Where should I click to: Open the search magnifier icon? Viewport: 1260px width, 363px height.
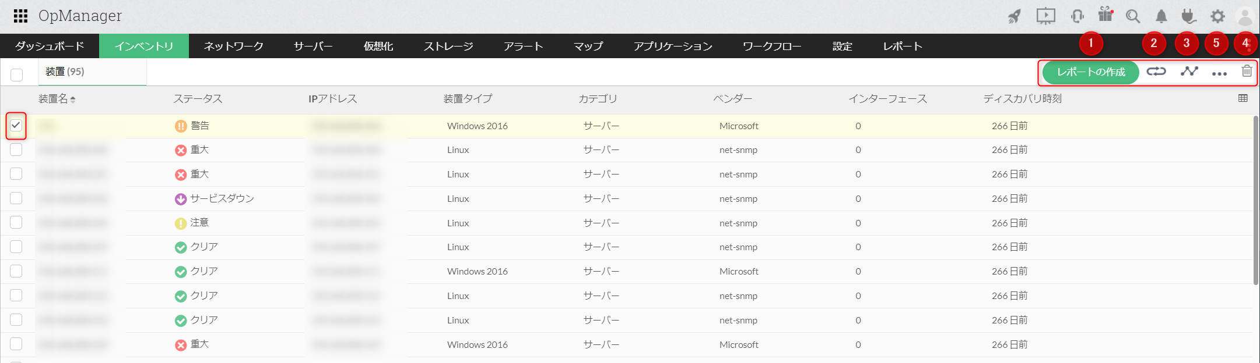tap(1132, 16)
